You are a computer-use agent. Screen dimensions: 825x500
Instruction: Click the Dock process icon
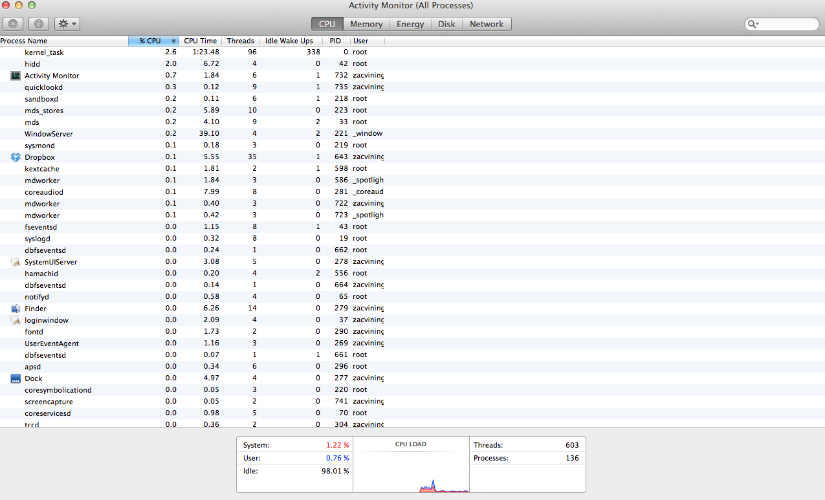coord(16,378)
